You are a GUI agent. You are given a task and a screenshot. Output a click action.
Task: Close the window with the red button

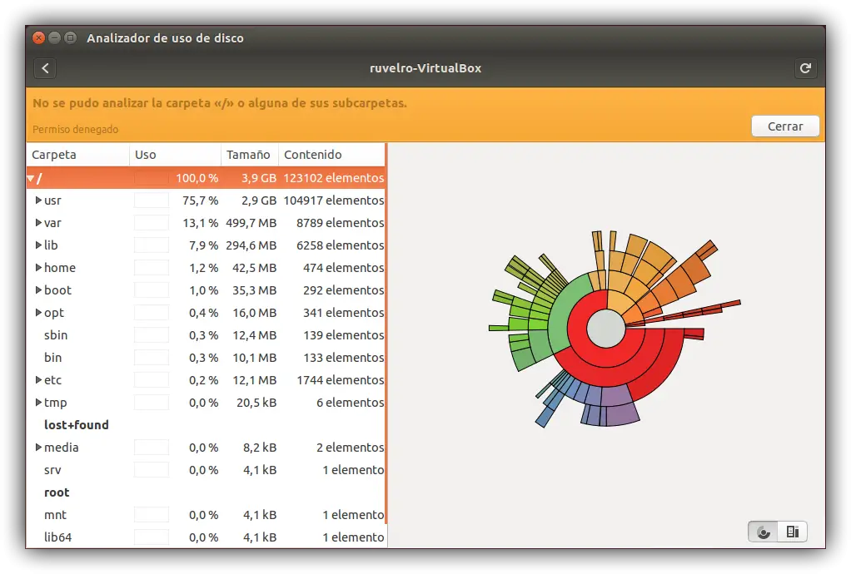pyautogui.click(x=38, y=37)
